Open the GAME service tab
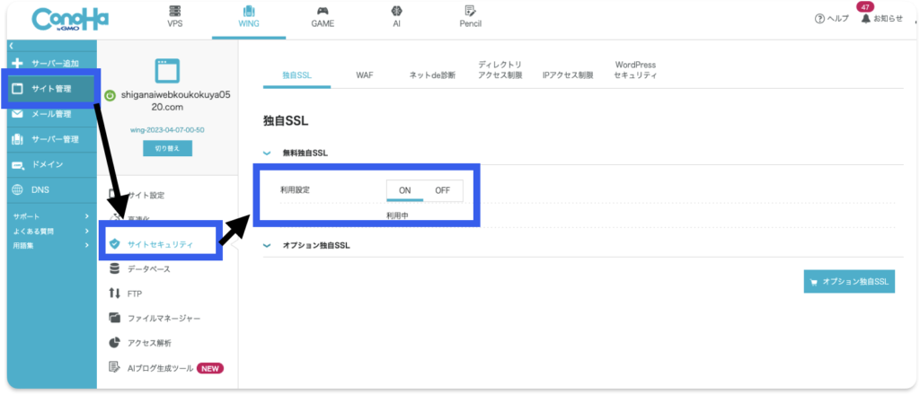The image size is (920, 395). (323, 17)
